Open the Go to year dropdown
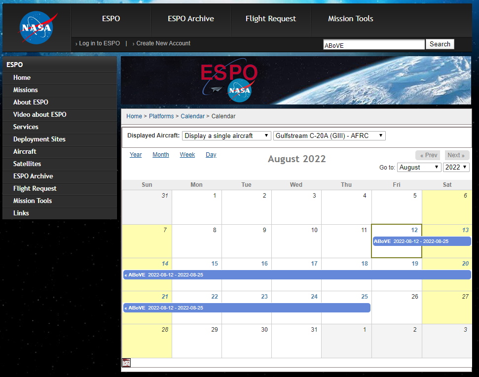 pyautogui.click(x=456, y=167)
